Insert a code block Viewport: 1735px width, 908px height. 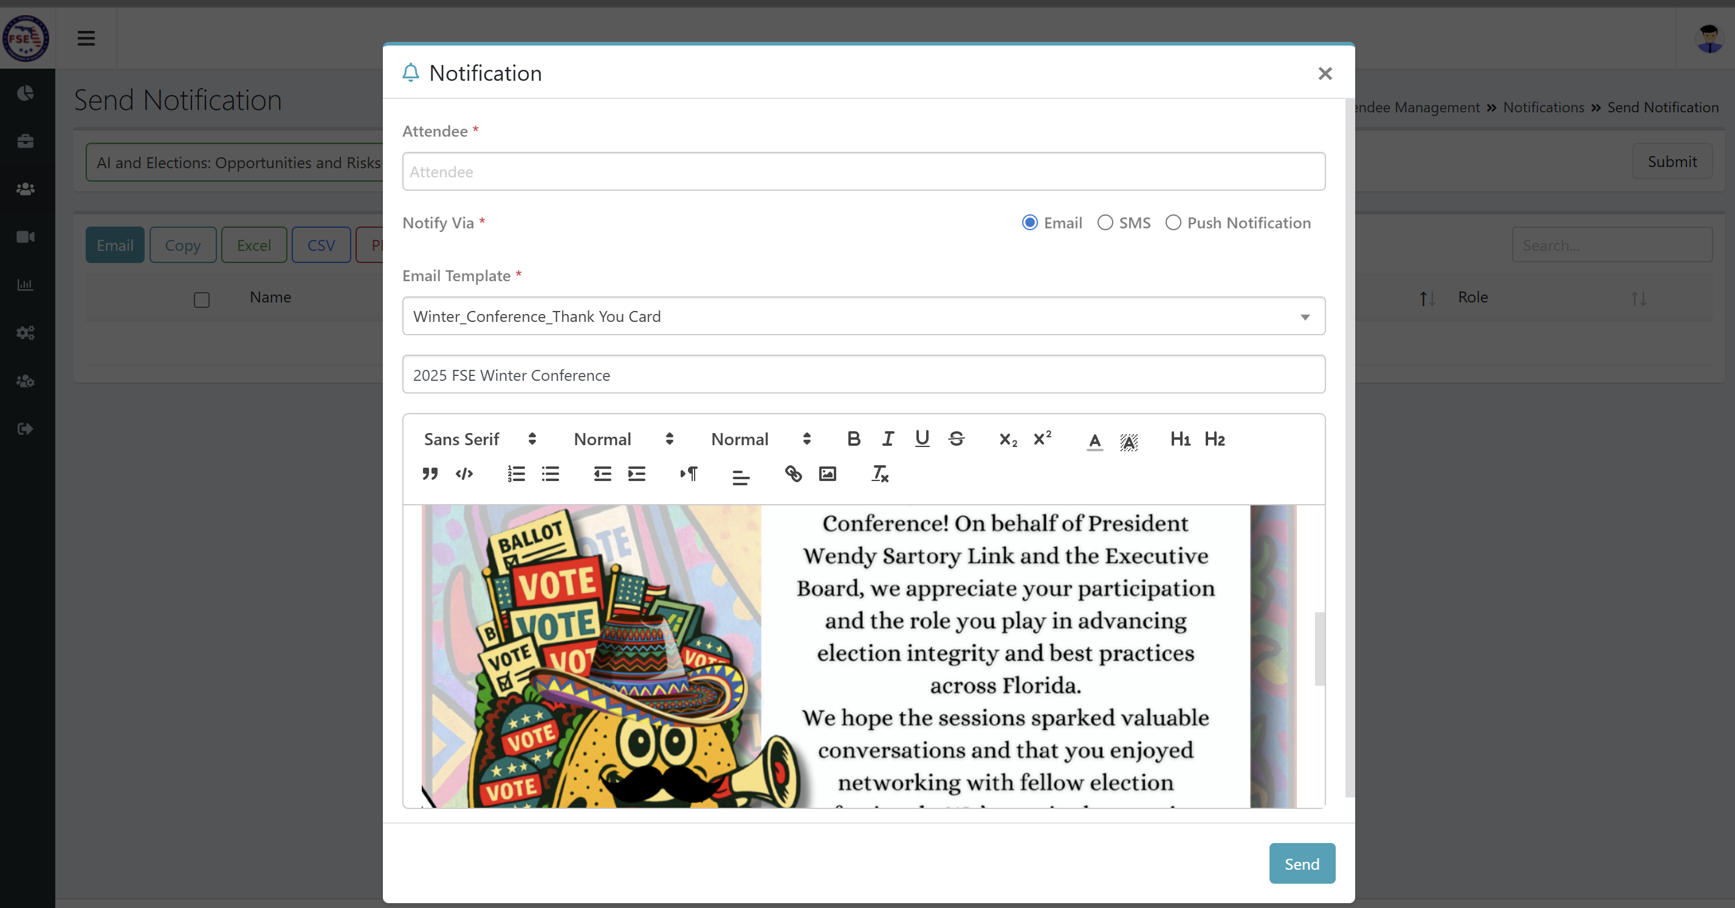(464, 474)
